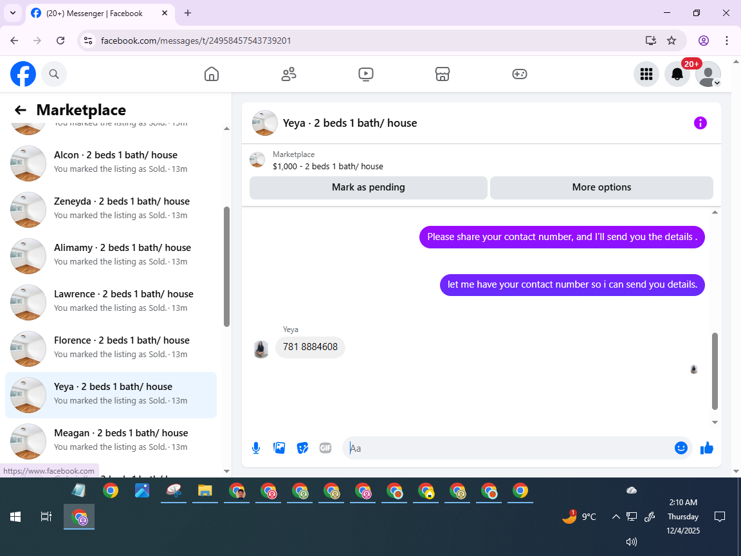Open the tab search dropdown arrow
This screenshot has height=556, width=741.
point(13,14)
